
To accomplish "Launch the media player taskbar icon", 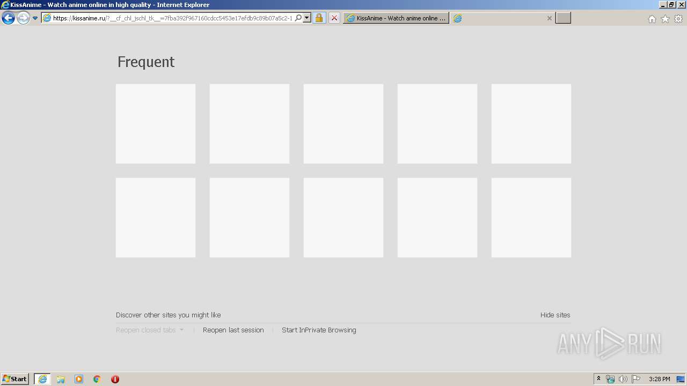I will 79,379.
